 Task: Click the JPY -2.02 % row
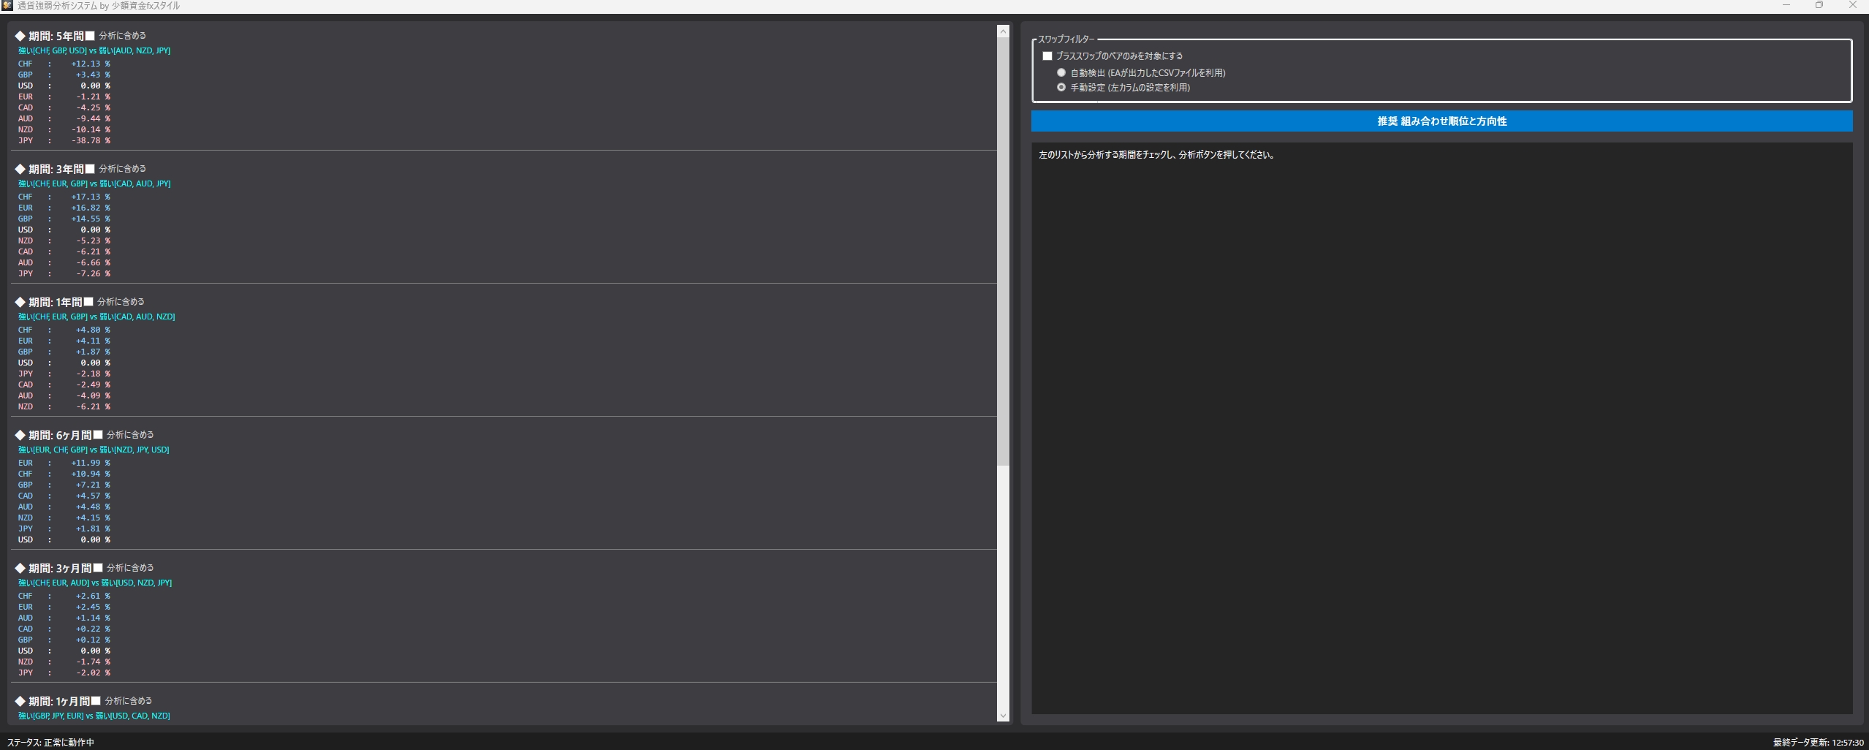point(64,673)
